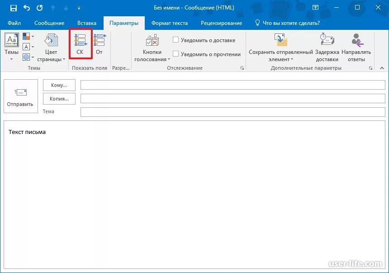Click into the Кому recipients field

pyautogui.click(x=232, y=85)
